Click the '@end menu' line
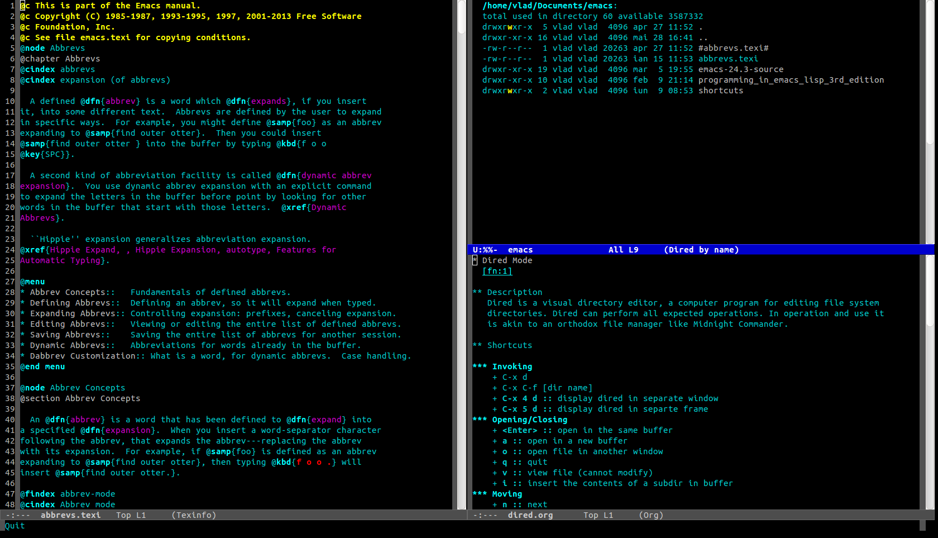938x538 pixels. point(42,366)
